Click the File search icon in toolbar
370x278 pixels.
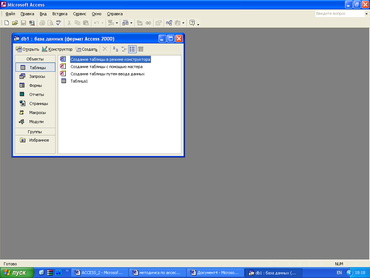[x=32, y=23]
